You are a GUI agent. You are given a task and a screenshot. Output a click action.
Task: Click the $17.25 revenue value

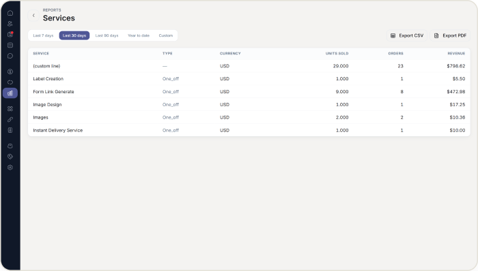[x=458, y=104]
